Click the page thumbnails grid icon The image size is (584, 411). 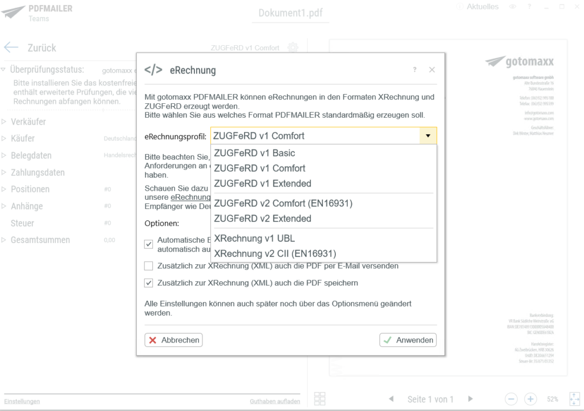click(x=319, y=398)
